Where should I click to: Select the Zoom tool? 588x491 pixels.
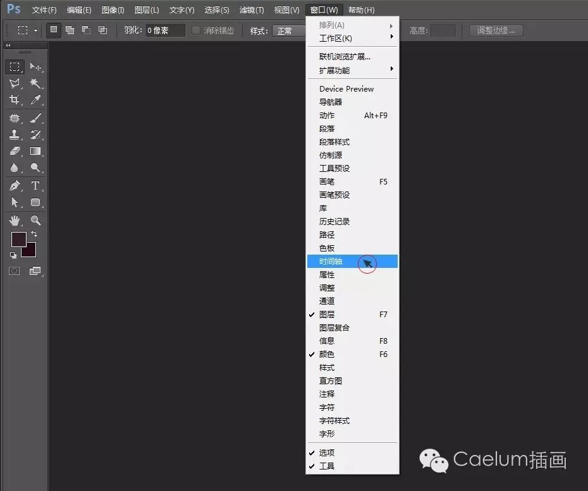[x=37, y=221]
